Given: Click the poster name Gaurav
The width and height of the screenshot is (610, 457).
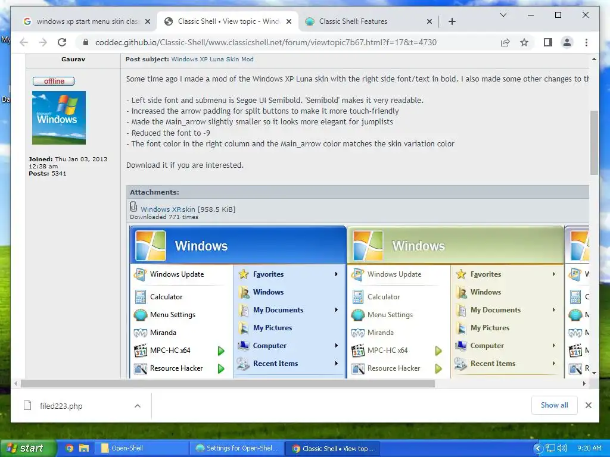Looking at the screenshot, I should click(x=73, y=59).
